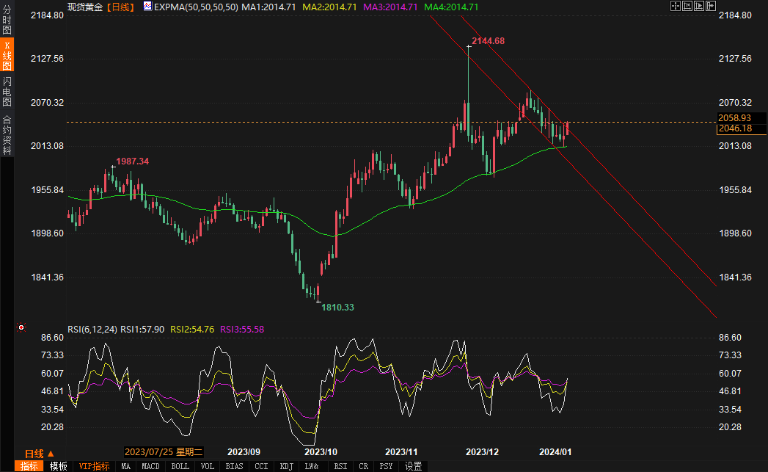Open the VIP指标 tab

coord(94,466)
